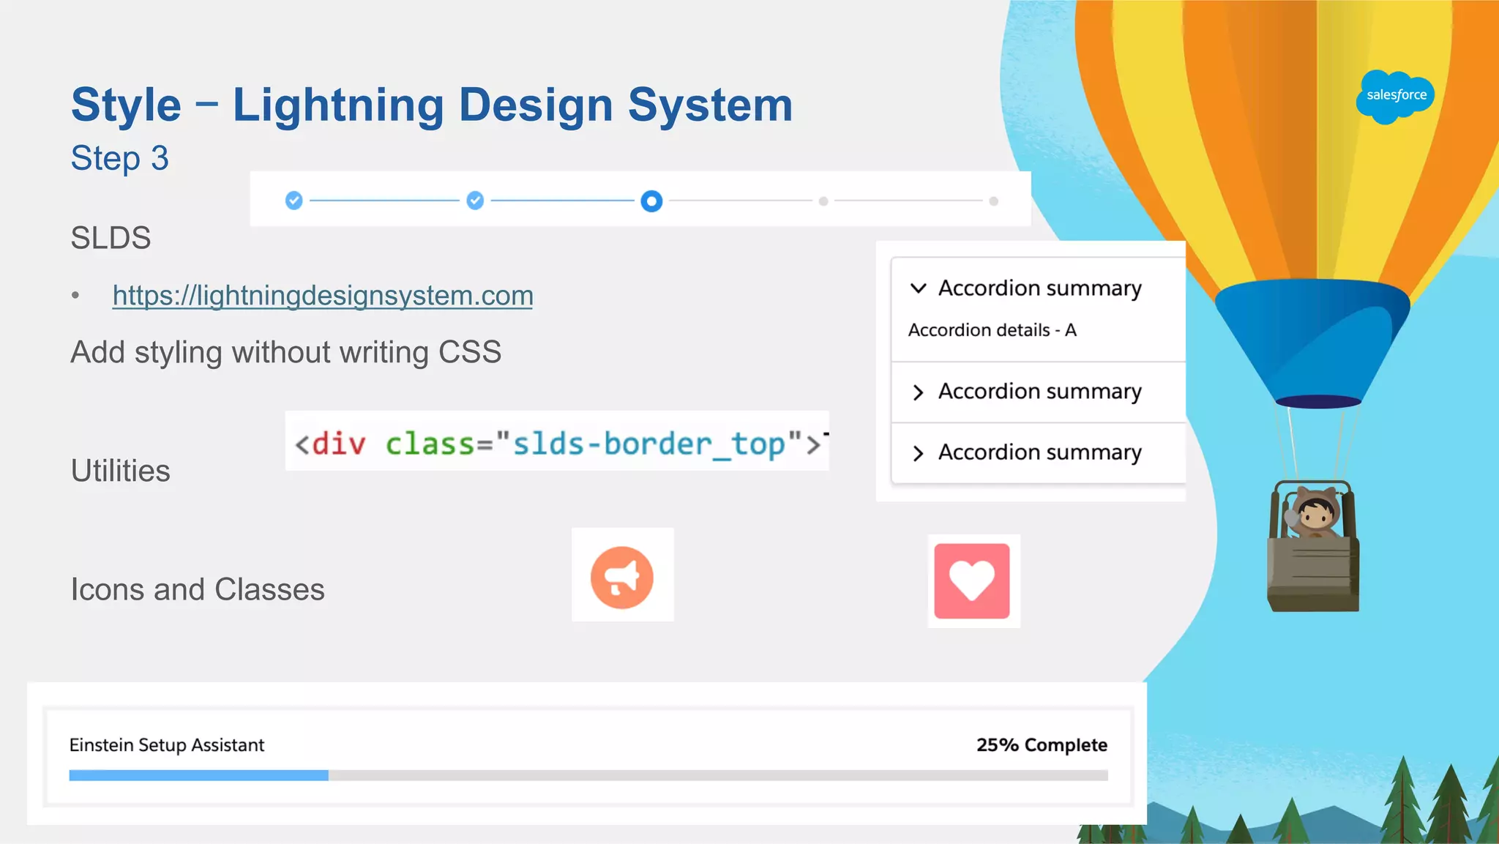
Task: Click the Einstein Setup Assistant progress bar
Action: pyautogui.click(x=588, y=775)
